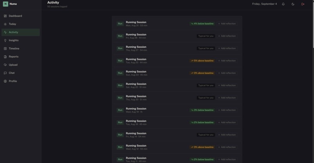Image resolution: width=314 pixels, height=163 pixels.
Task: Click the Run tag on Thu, Aug 20 session
Action: pyautogui.click(x=120, y=98)
